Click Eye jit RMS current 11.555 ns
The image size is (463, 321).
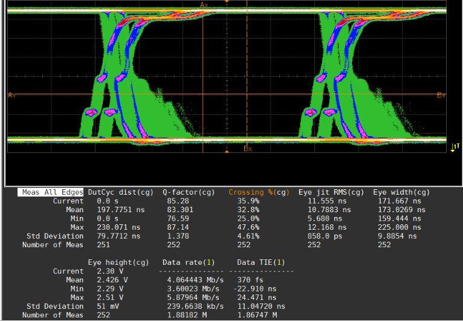pyautogui.click(x=327, y=201)
